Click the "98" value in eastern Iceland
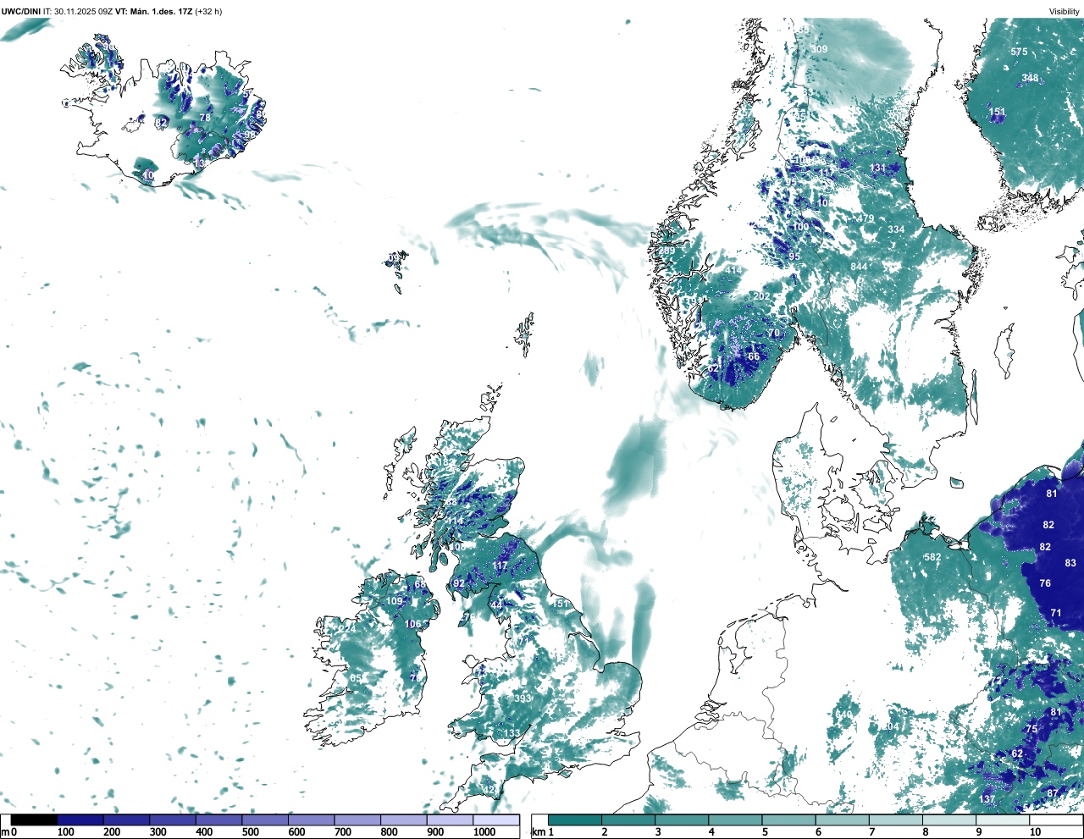This screenshot has width=1084, height=839. pyautogui.click(x=250, y=135)
